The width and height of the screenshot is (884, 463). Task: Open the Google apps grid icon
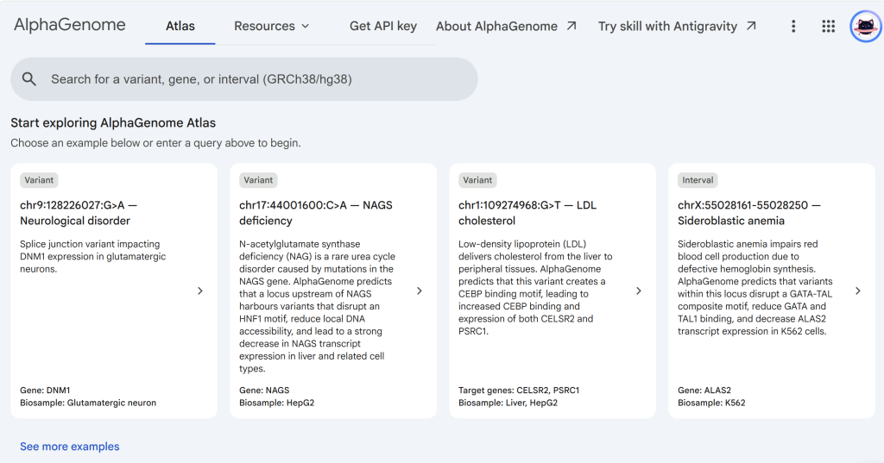(828, 26)
